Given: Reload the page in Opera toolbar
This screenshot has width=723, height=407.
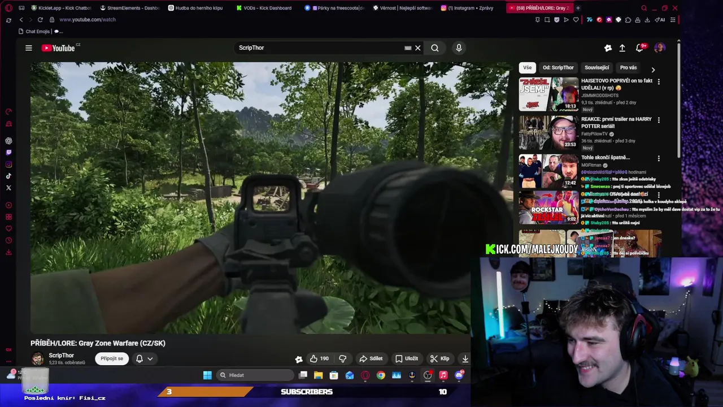Looking at the screenshot, I should pos(40,20).
